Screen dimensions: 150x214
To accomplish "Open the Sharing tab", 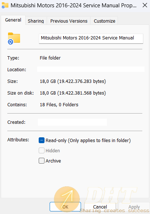I will (x=36, y=21).
